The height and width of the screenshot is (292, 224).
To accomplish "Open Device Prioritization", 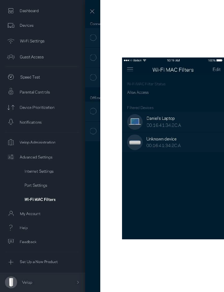I will pyautogui.click(x=37, y=107).
